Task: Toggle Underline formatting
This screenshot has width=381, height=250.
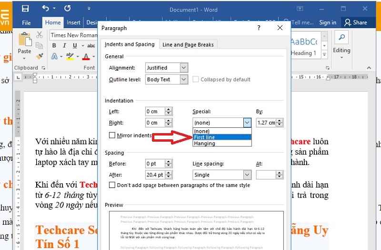Action: pyautogui.click(x=75, y=45)
